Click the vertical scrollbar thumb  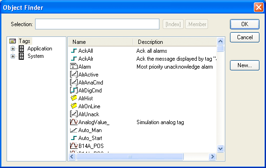[220, 49]
